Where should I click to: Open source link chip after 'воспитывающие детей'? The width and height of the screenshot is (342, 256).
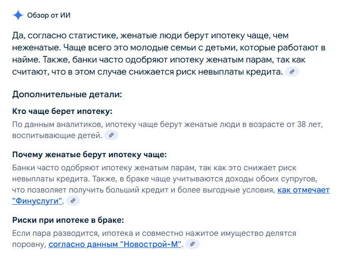tap(111, 135)
